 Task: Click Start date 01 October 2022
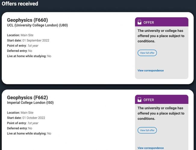(26, 118)
